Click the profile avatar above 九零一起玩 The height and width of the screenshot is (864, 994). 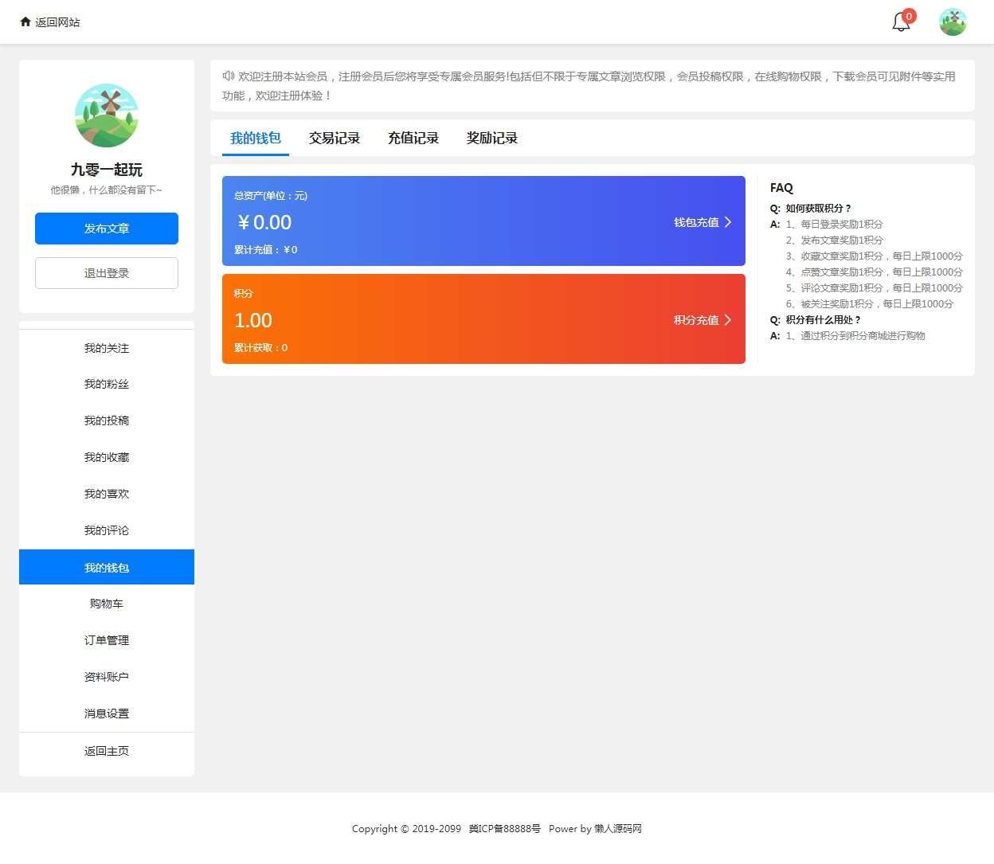click(106, 115)
